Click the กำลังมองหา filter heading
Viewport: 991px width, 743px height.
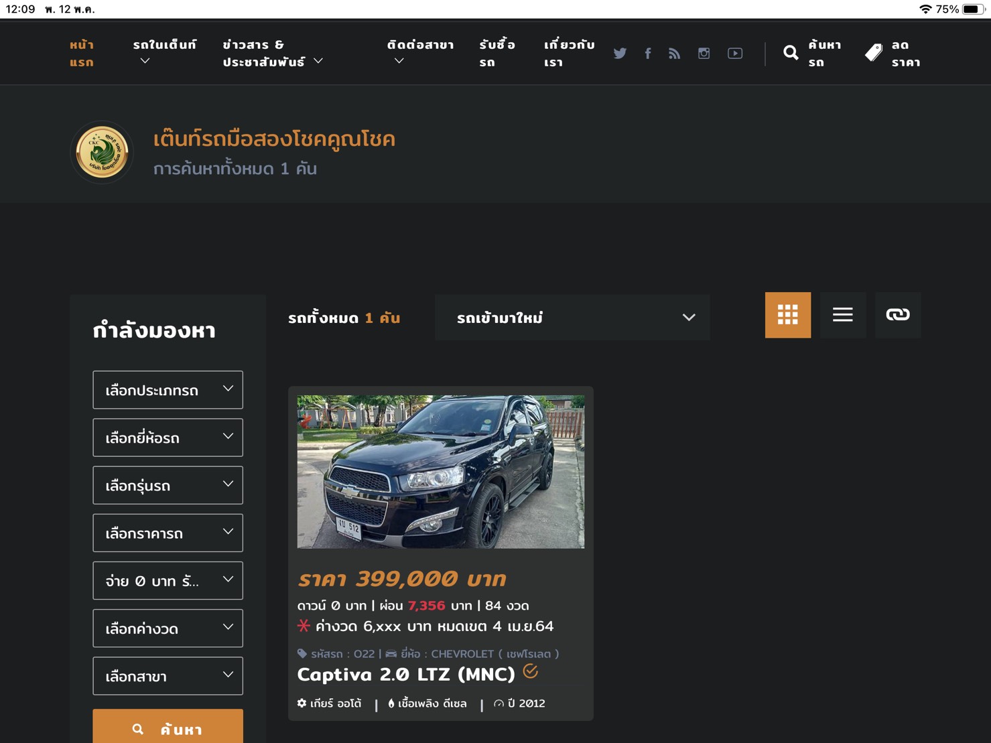coord(154,330)
